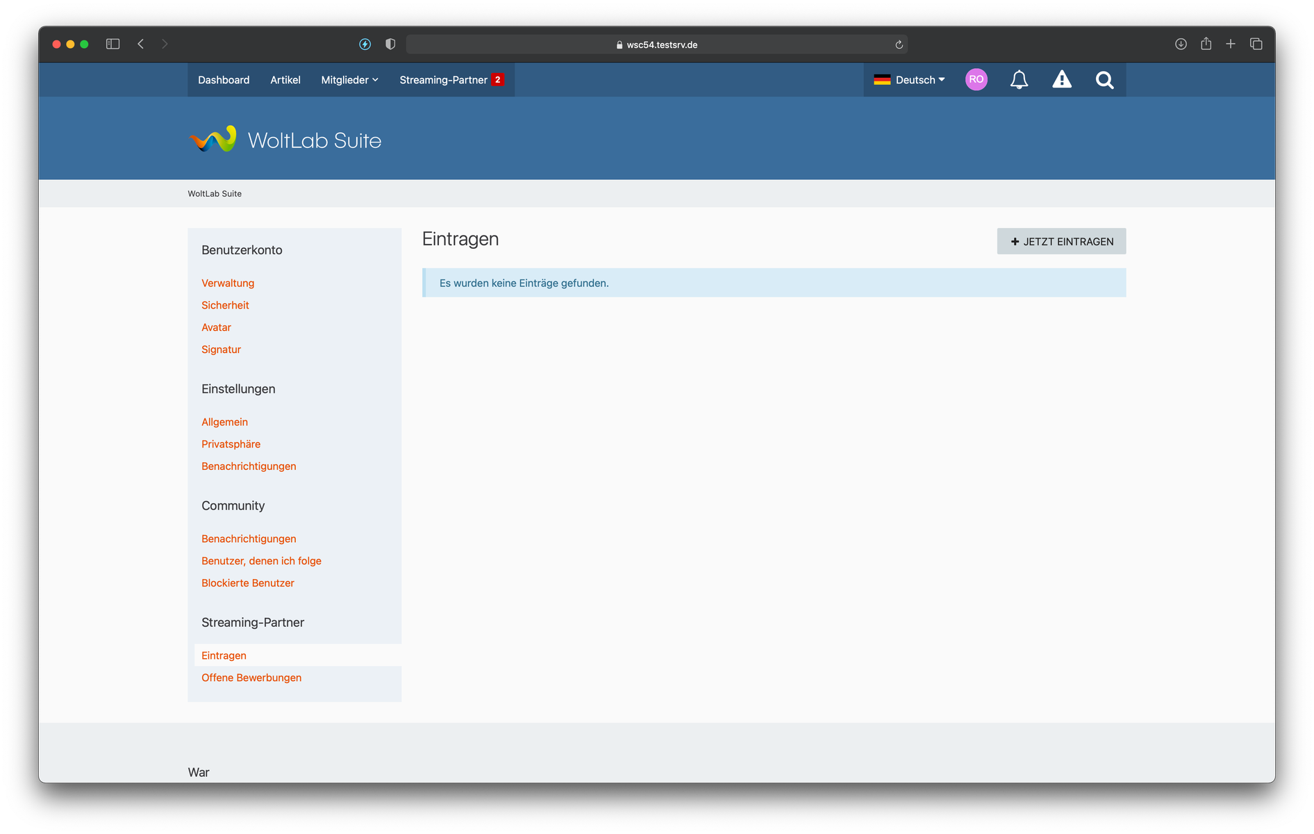
Task: Click the RO user avatar
Action: (x=976, y=80)
